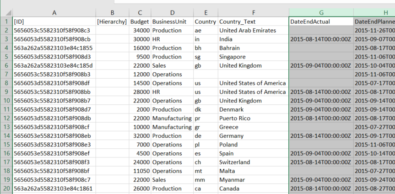Image resolution: width=395 pixels, height=194 pixels.
Task: Select column F header
Action: click(x=253, y=12)
